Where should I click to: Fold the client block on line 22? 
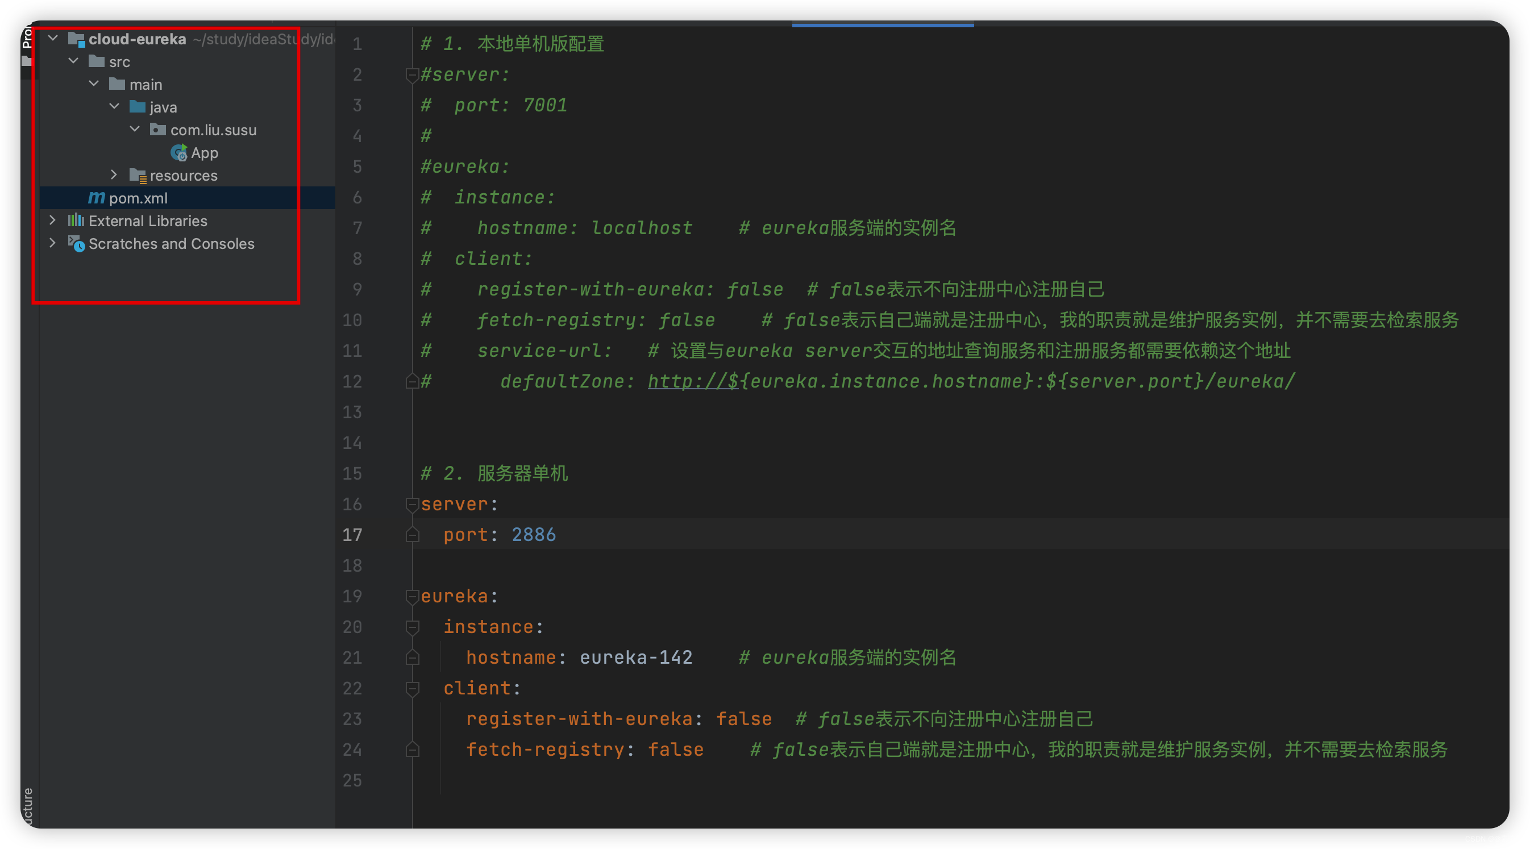pyautogui.click(x=412, y=688)
